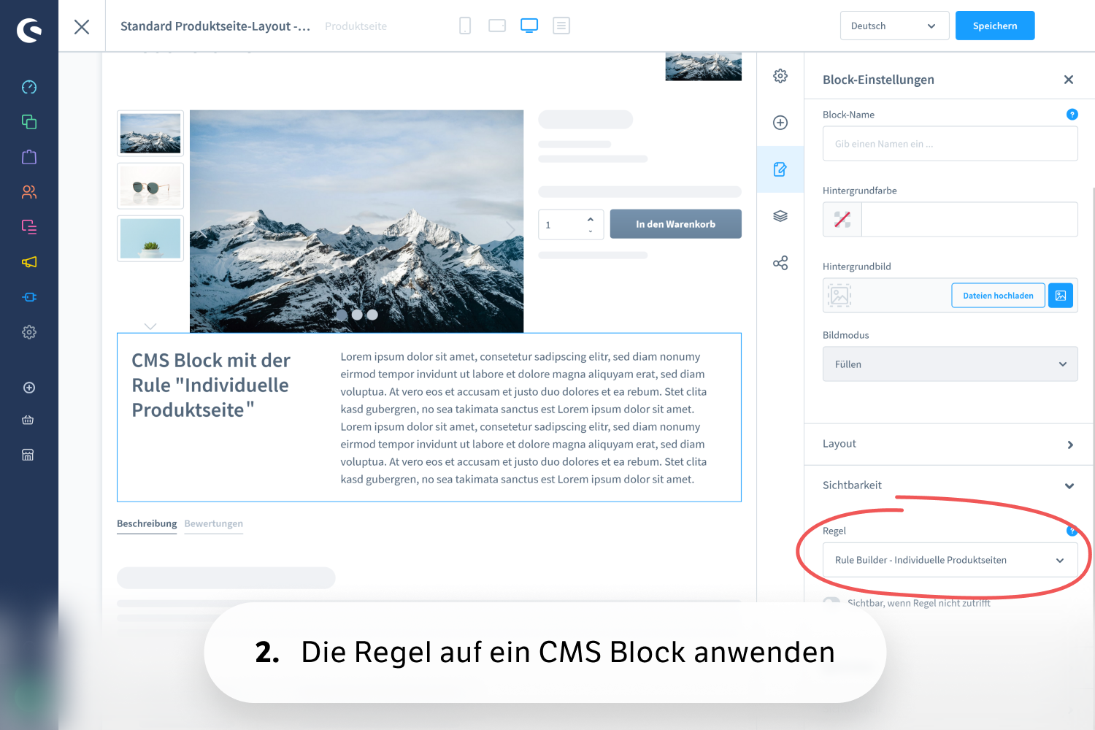The image size is (1095, 730).
Task: Switch to Bewertungen tab
Action: coord(214,523)
